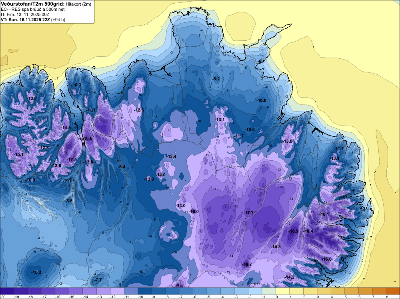This screenshot has height=299, width=400.
Task: Click the -18.0 temperature value
Action: [x=194, y=211]
